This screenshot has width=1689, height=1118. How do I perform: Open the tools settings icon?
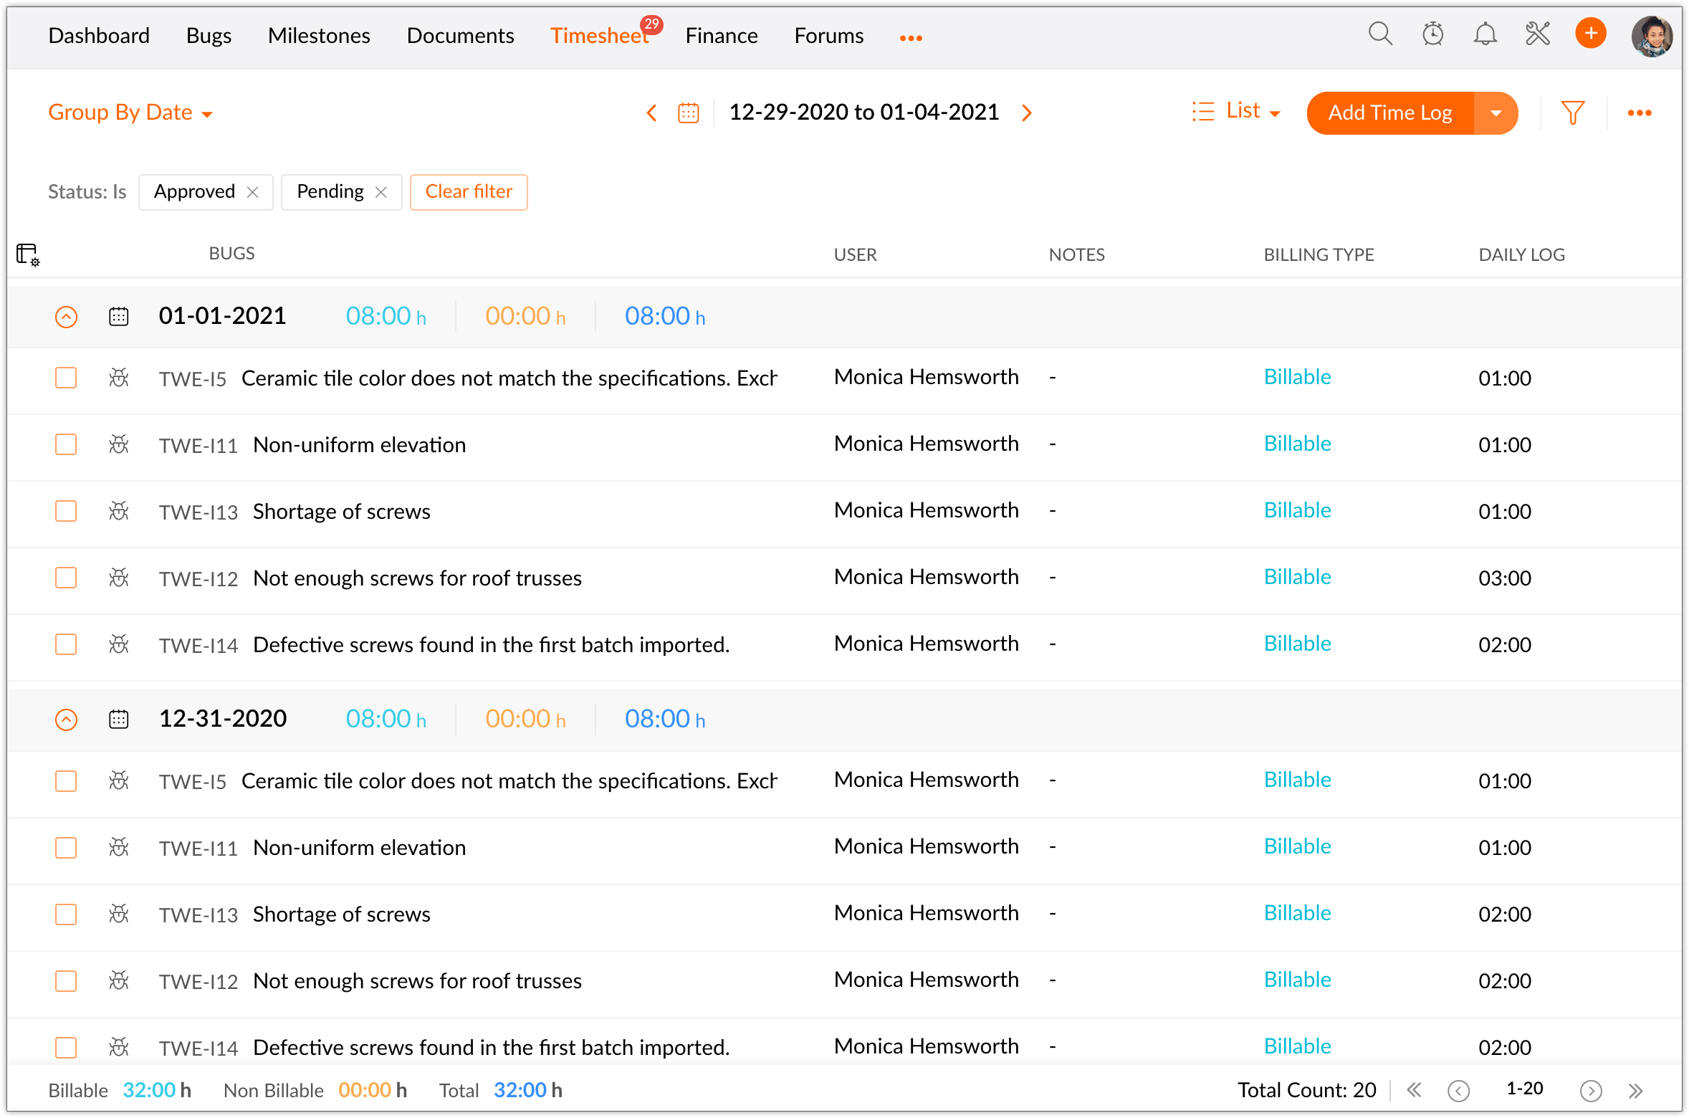click(x=1538, y=34)
